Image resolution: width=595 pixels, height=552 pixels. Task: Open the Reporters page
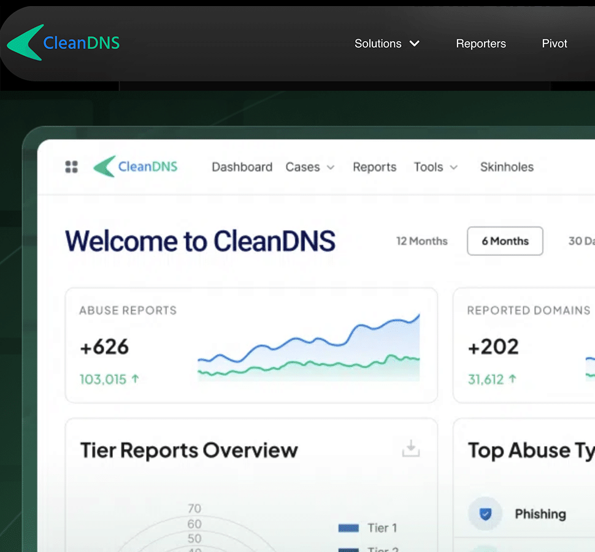[481, 44]
